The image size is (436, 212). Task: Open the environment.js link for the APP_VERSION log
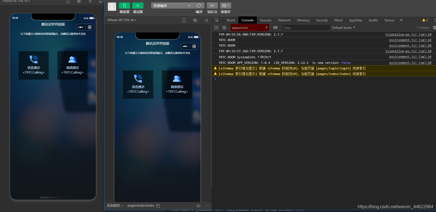point(410,63)
